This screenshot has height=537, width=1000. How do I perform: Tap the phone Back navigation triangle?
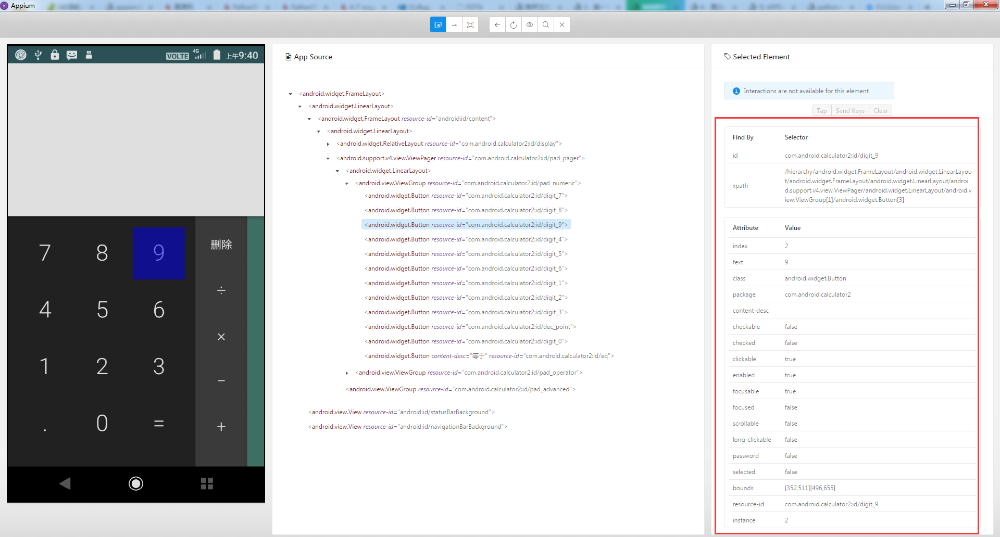(65, 483)
